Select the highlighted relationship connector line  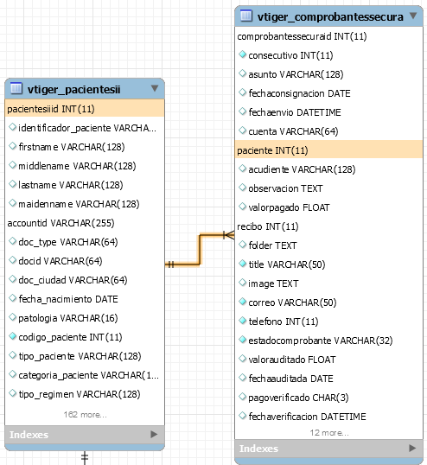[x=200, y=250]
